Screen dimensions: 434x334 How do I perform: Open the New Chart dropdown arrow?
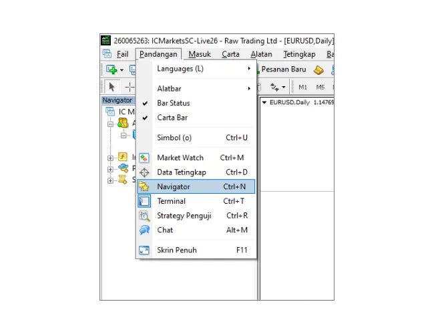(x=122, y=69)
